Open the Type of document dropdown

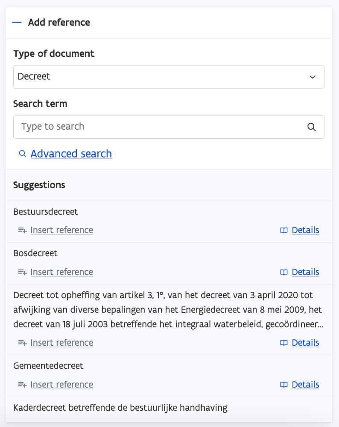point(169,77)
